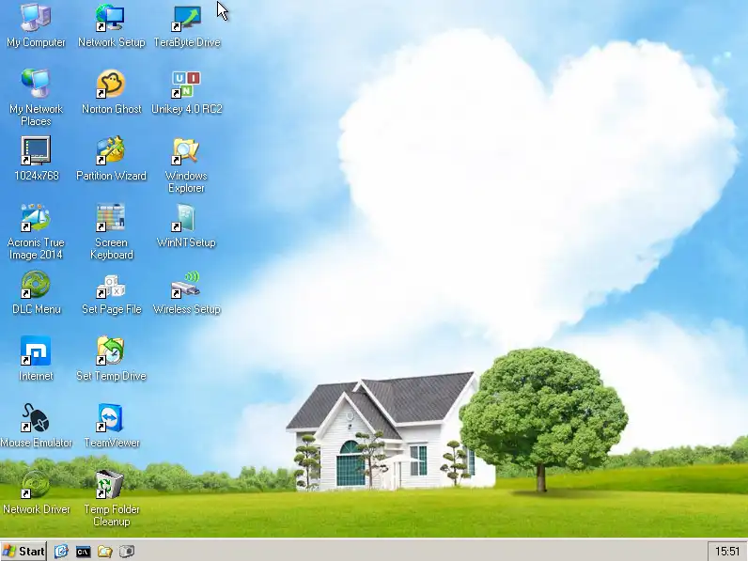The width and height of the screenshot is (748, 561).
Task: Select the Temp Folder Cleanup icon
Action: (111, 485)
